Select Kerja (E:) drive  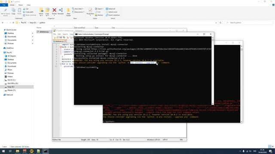click(11, 87)
